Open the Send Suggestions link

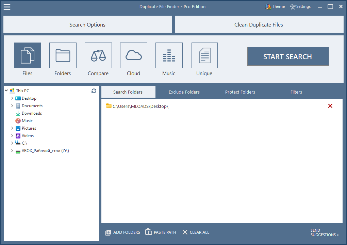pos(325,233)
